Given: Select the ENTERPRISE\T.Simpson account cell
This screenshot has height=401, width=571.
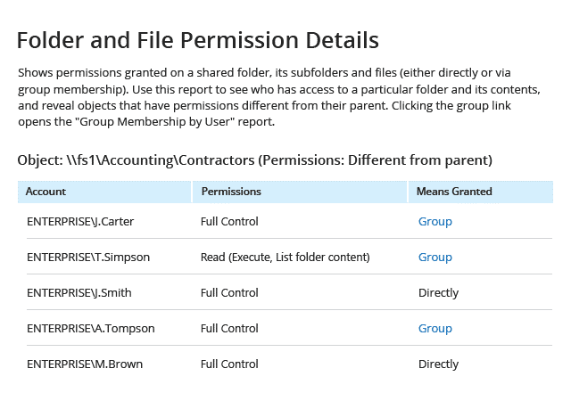Looking at the screenshot, I should (x=88, y=257).
